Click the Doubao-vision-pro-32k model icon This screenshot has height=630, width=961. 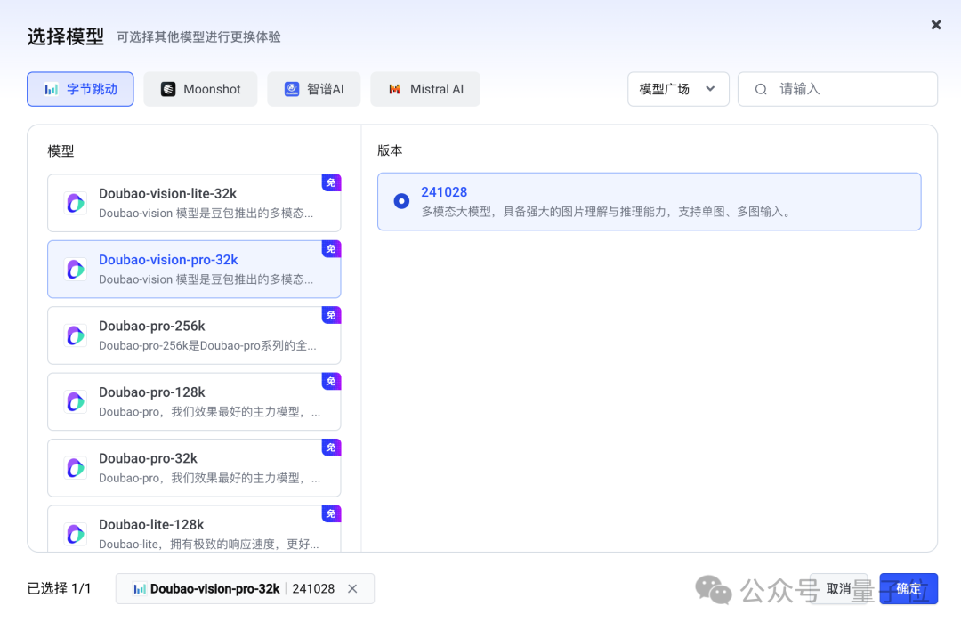point(76,269)
